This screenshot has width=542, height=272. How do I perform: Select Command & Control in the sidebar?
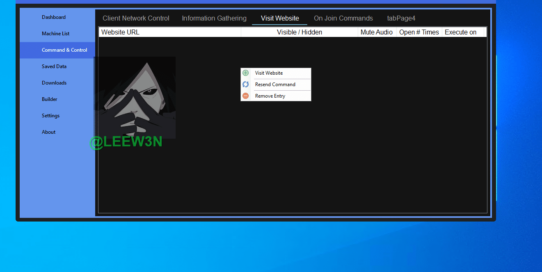[64, 50]
